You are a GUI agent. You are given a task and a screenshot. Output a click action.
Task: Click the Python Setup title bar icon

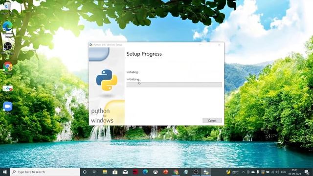tap(91, 45)
